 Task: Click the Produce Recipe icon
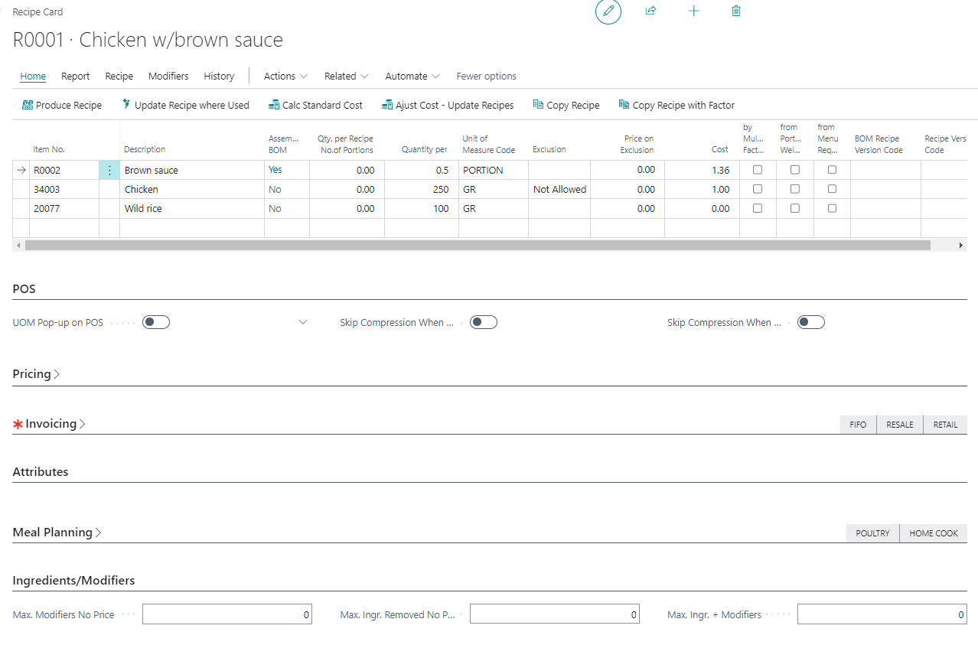pyautogui.click(x=28, y=105)
